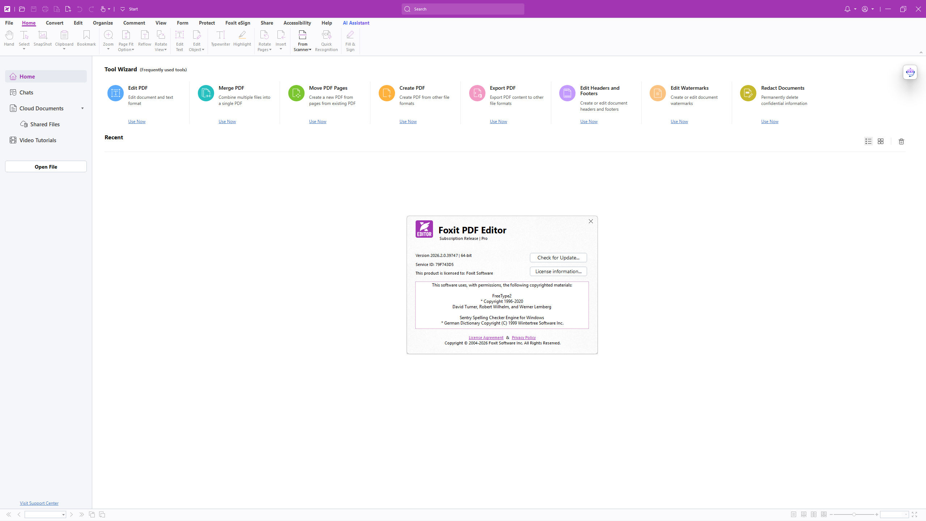The width and height of the screenshot is (926, 521).
Task: Click the fullscreen icon in status bar
Action: (914, 514)
